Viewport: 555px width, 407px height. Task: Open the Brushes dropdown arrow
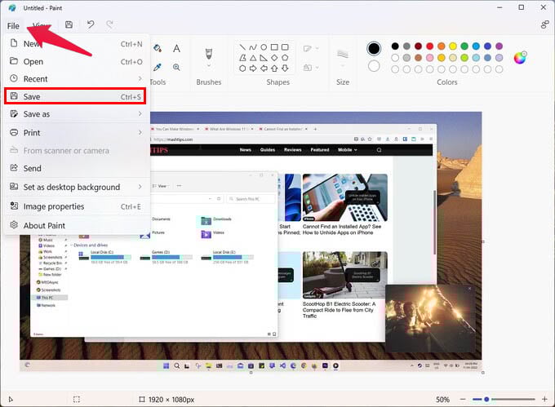point(209,66)
